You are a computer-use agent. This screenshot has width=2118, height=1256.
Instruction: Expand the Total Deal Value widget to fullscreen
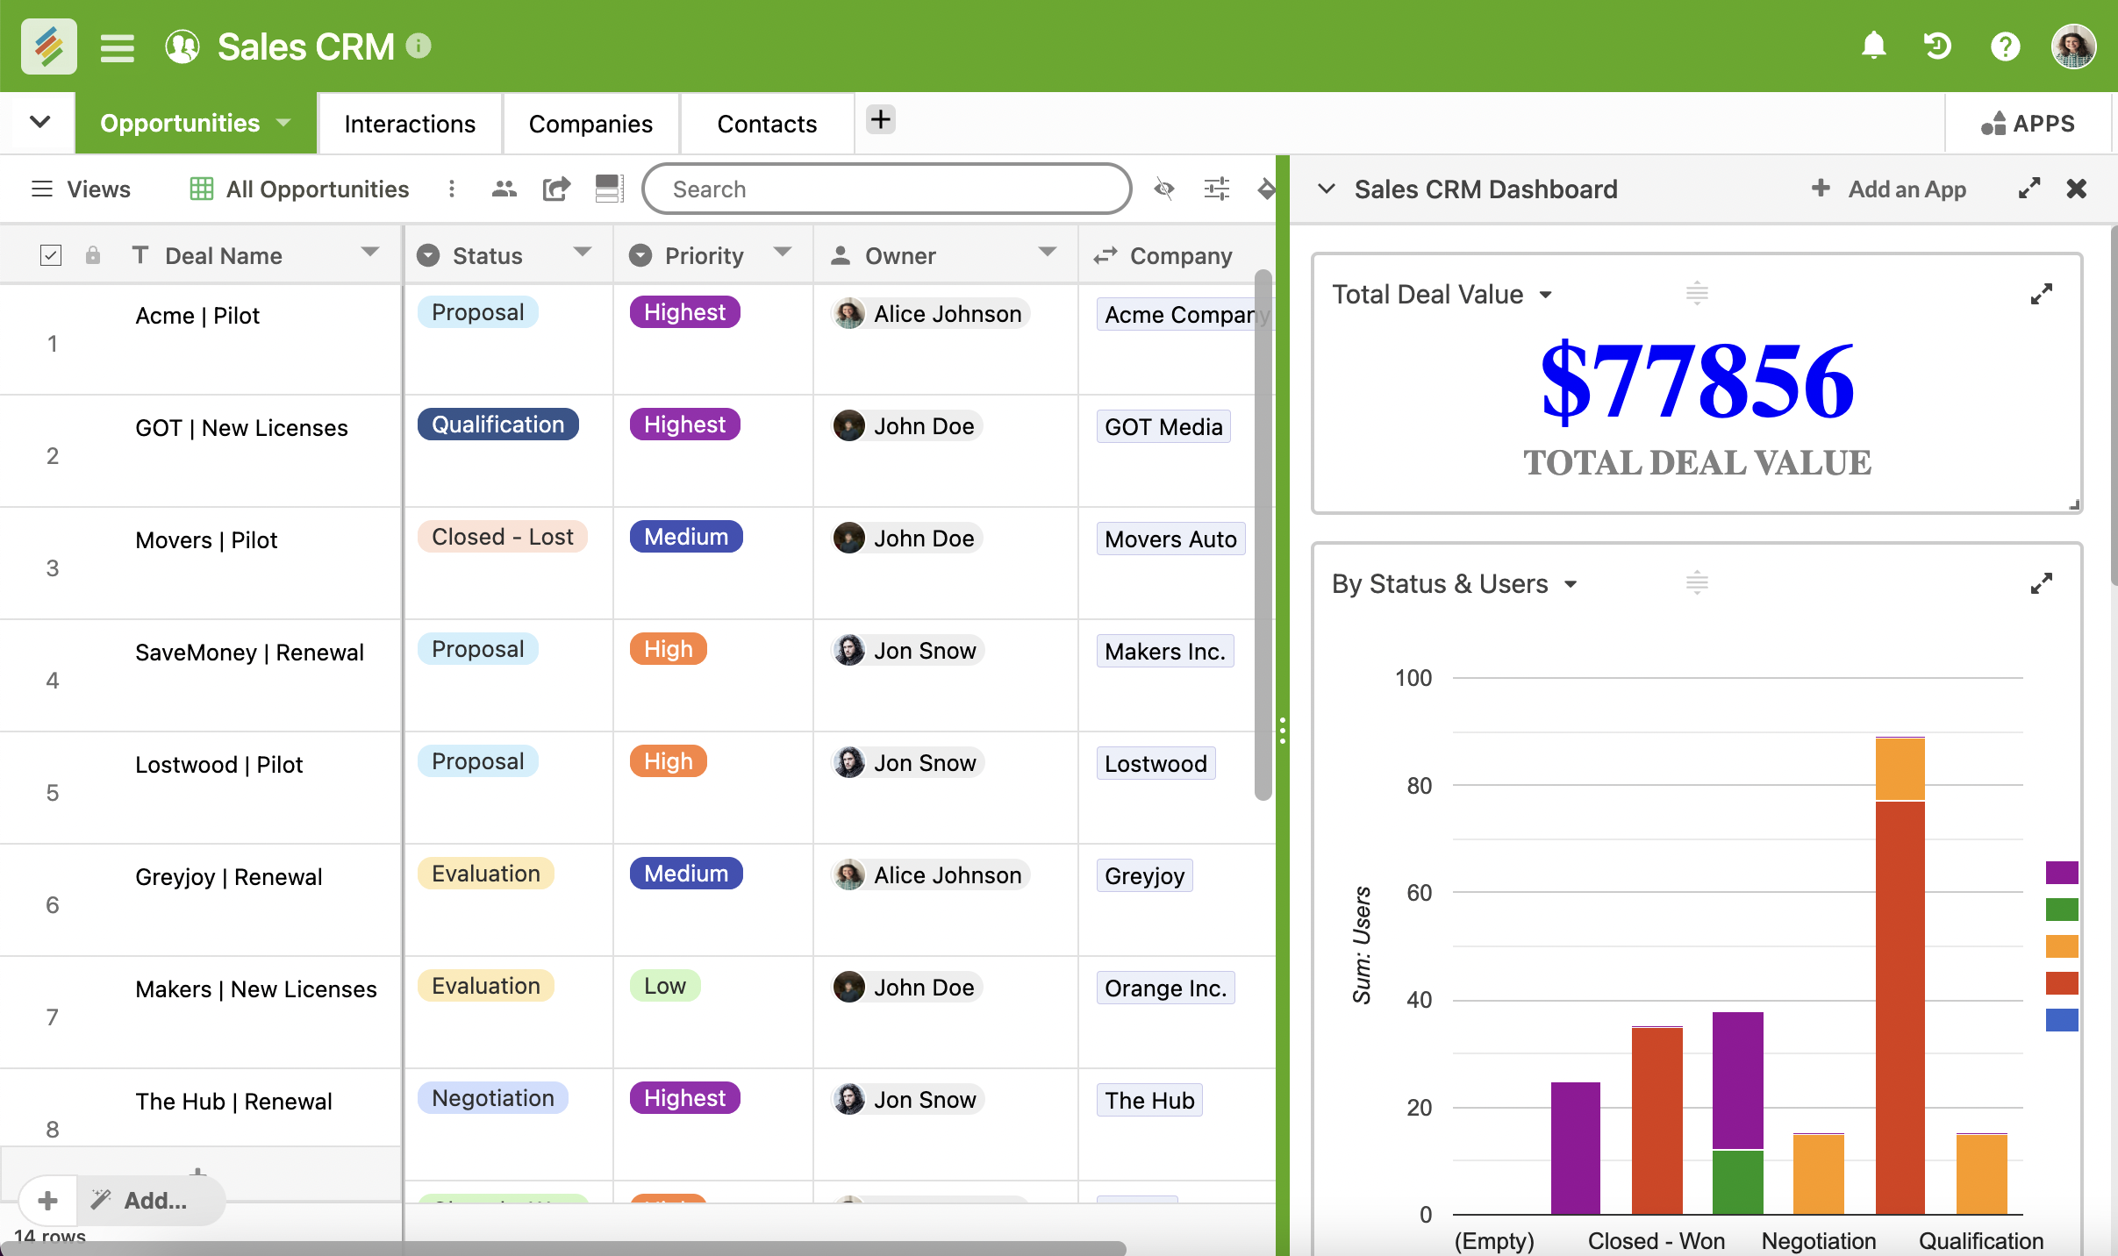tap(2042, 294)
